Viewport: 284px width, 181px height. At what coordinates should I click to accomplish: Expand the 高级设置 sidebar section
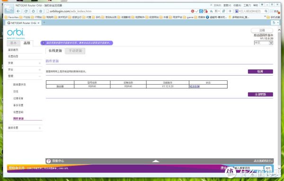tap(25, 128)
